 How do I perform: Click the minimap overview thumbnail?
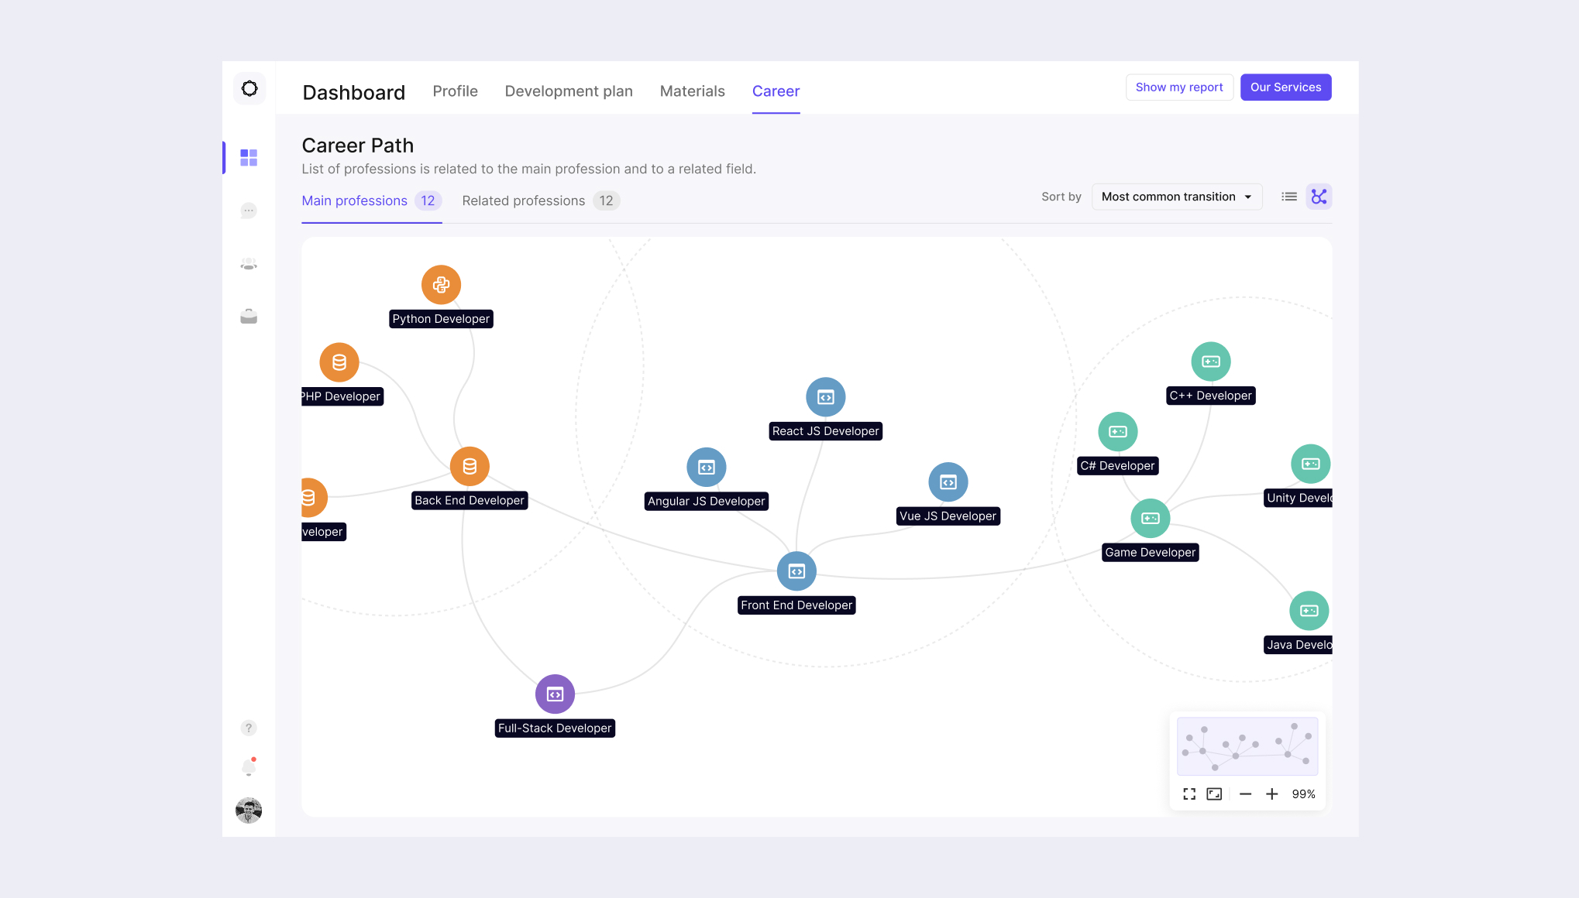(1247, 746)
